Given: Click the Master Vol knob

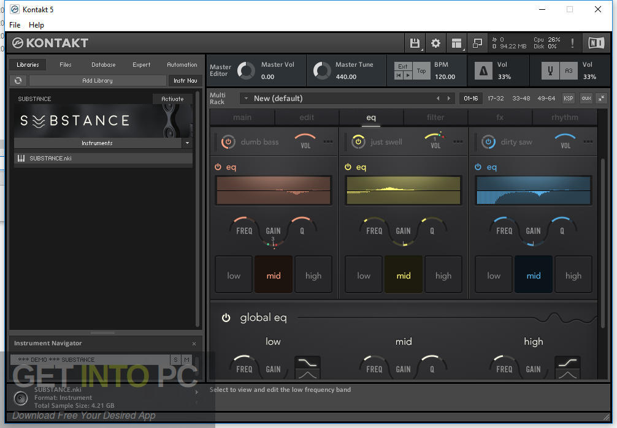Looking at the screenshot, I should pyautogui.click(x=247, y=71).
